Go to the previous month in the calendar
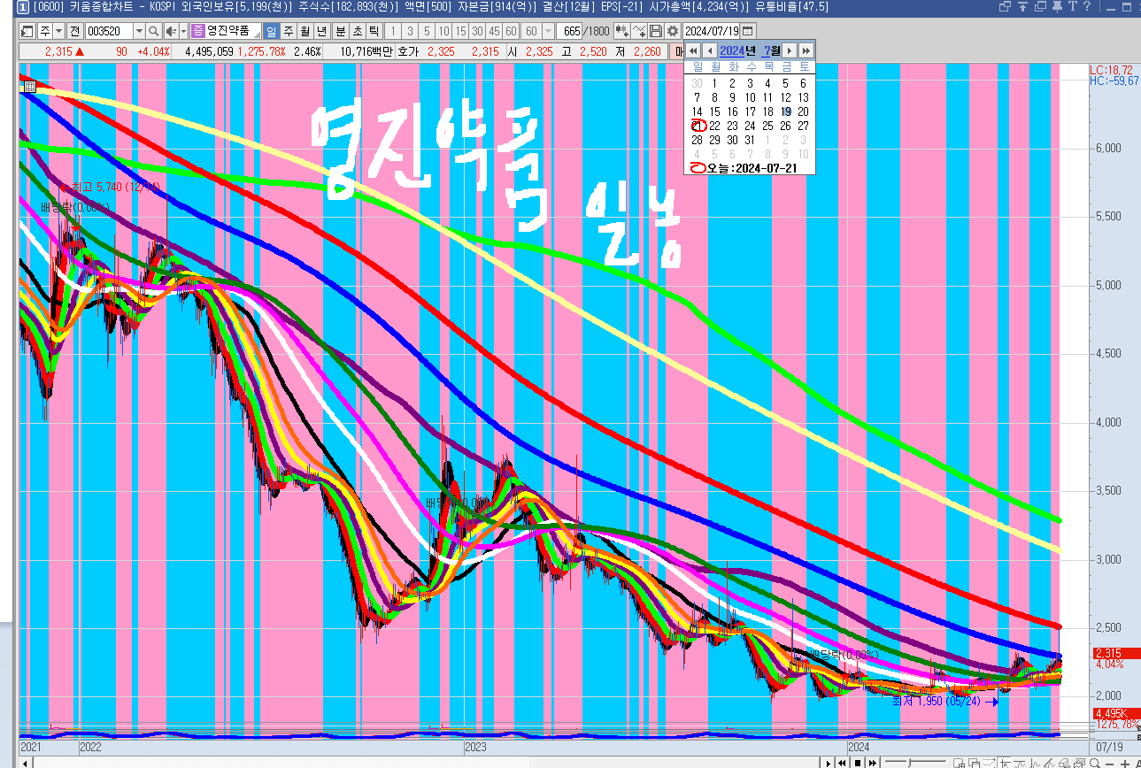The width and height of the screenshot is (1141, 768). 709,50
